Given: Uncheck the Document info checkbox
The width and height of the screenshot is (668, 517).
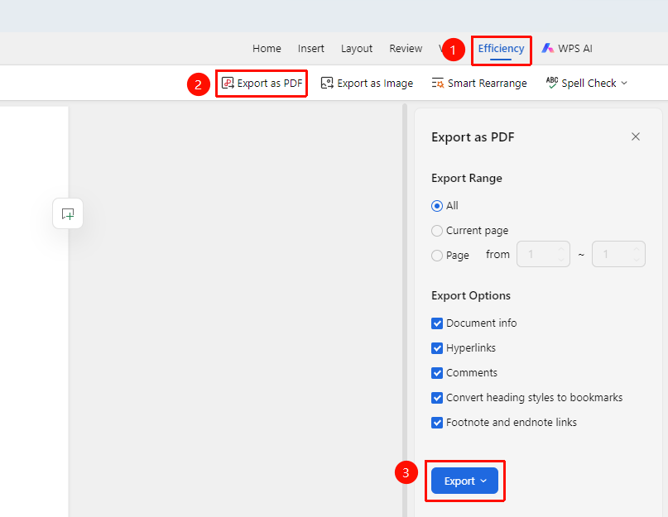Looking at the screenshot, I should tap(437, 323).
